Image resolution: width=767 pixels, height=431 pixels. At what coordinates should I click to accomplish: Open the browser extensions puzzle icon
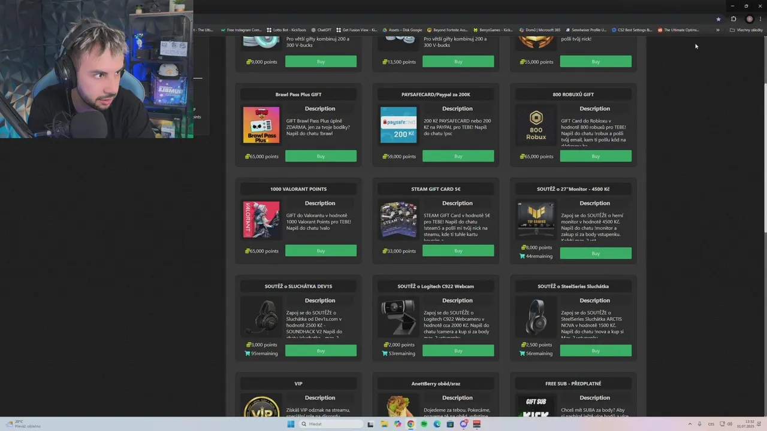733,19
